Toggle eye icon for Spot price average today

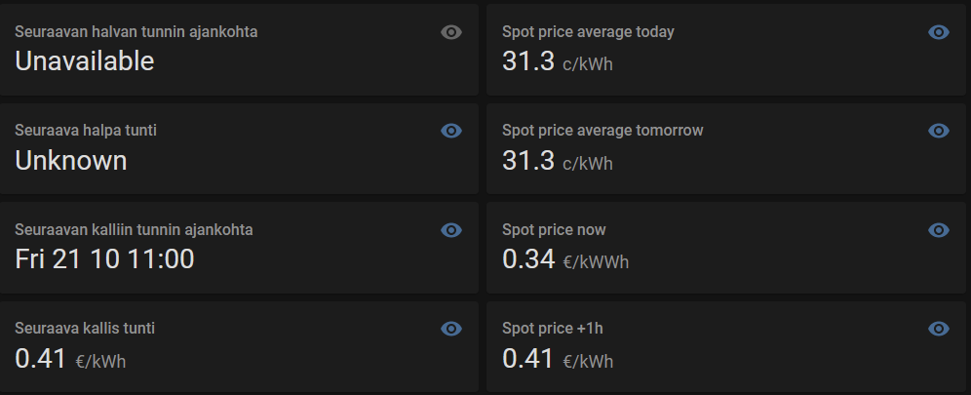pyautogui.click(x=939, y=32)
